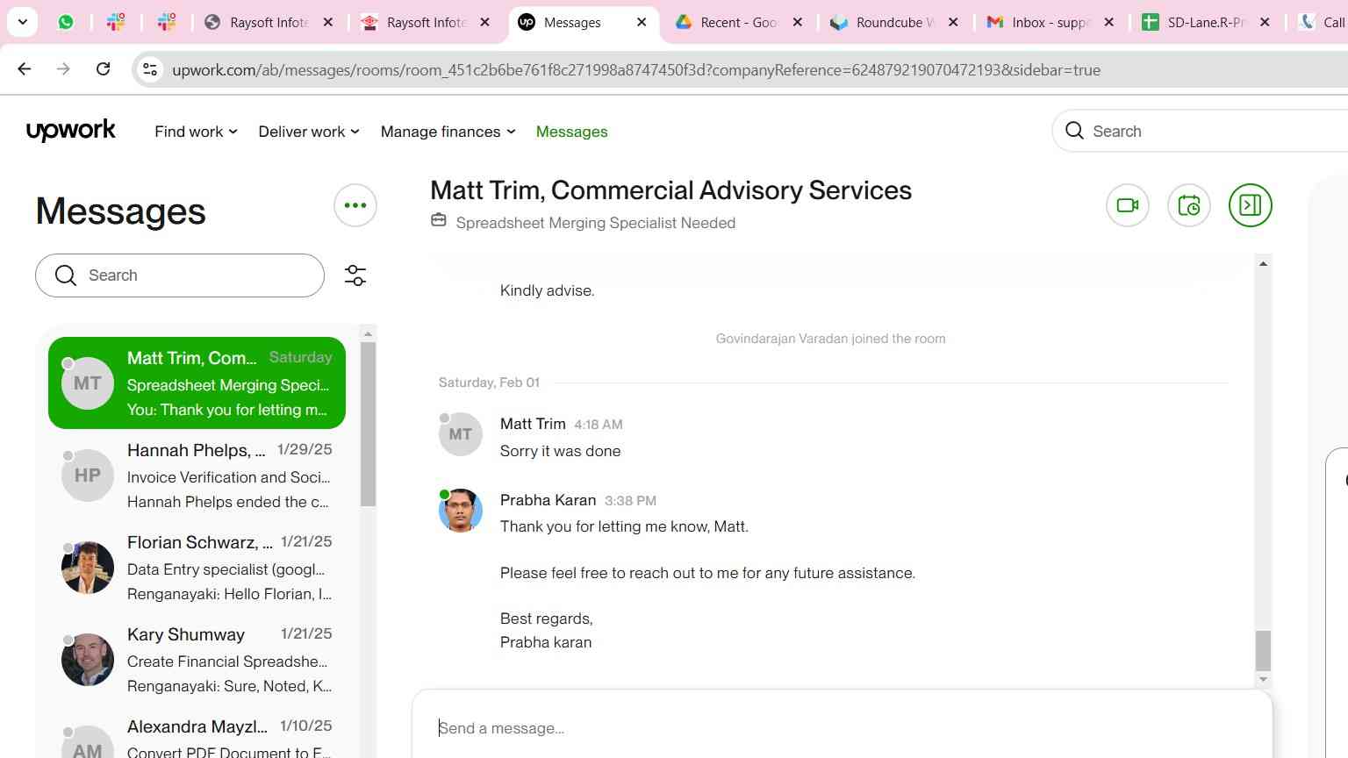Close the Messages browser tab

click(642, 22)
